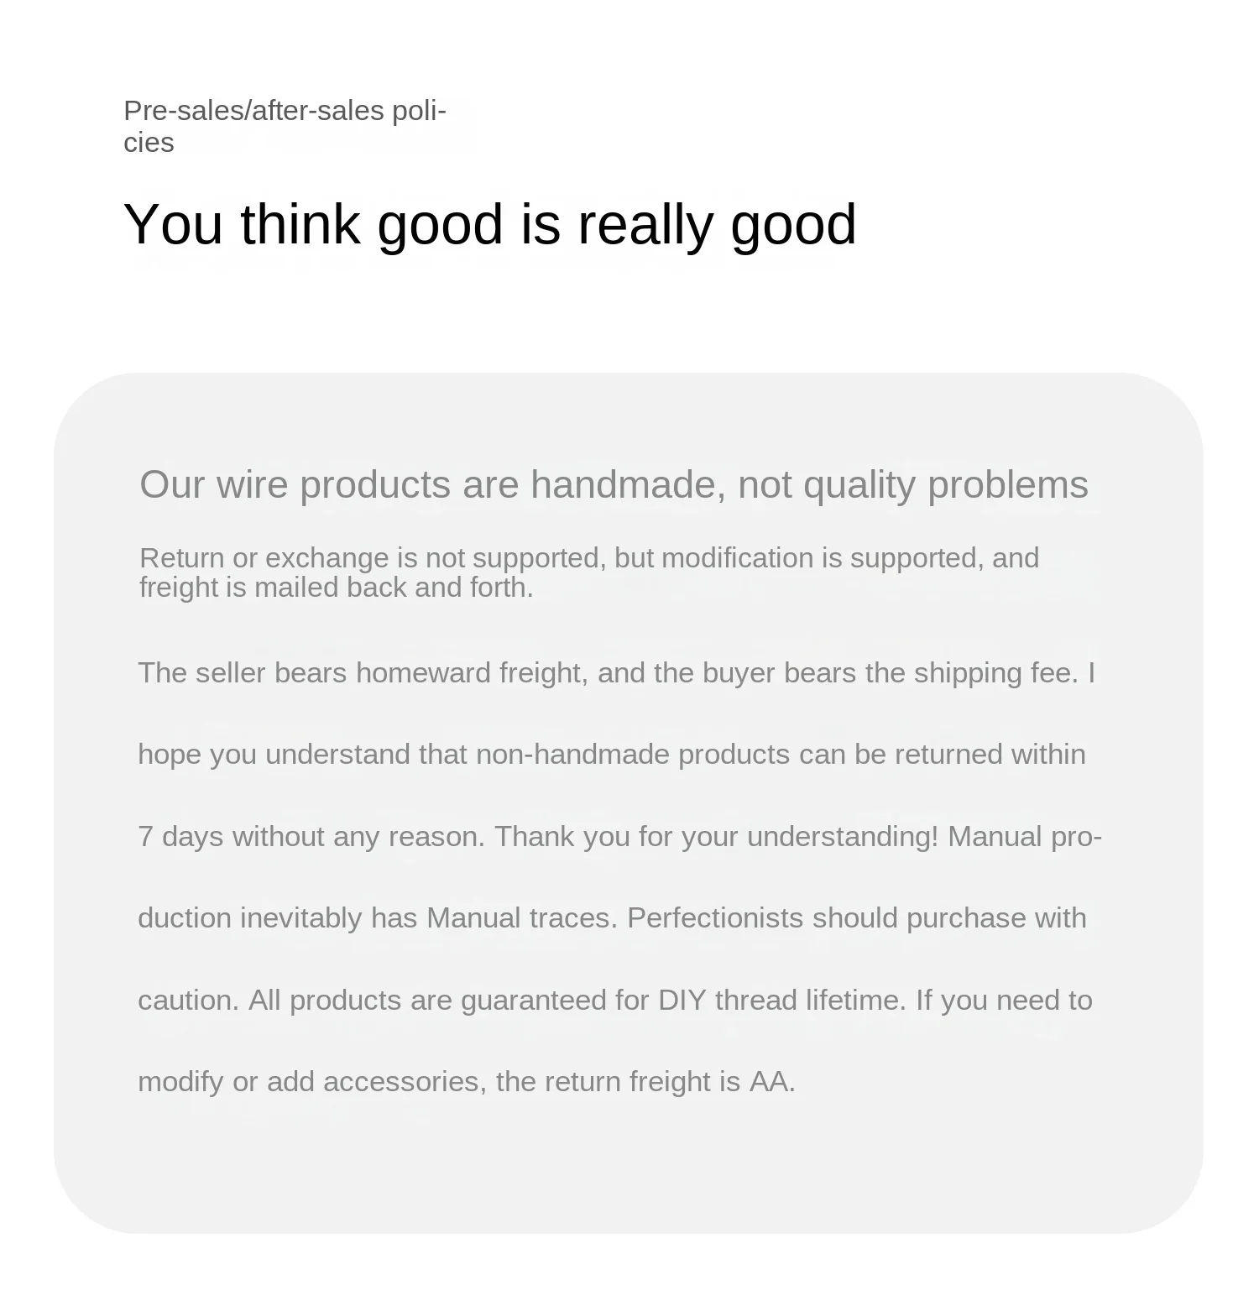Click the "duction inevitably has Manual traces" text
Screen dimensions: 1259x1296
377,918
